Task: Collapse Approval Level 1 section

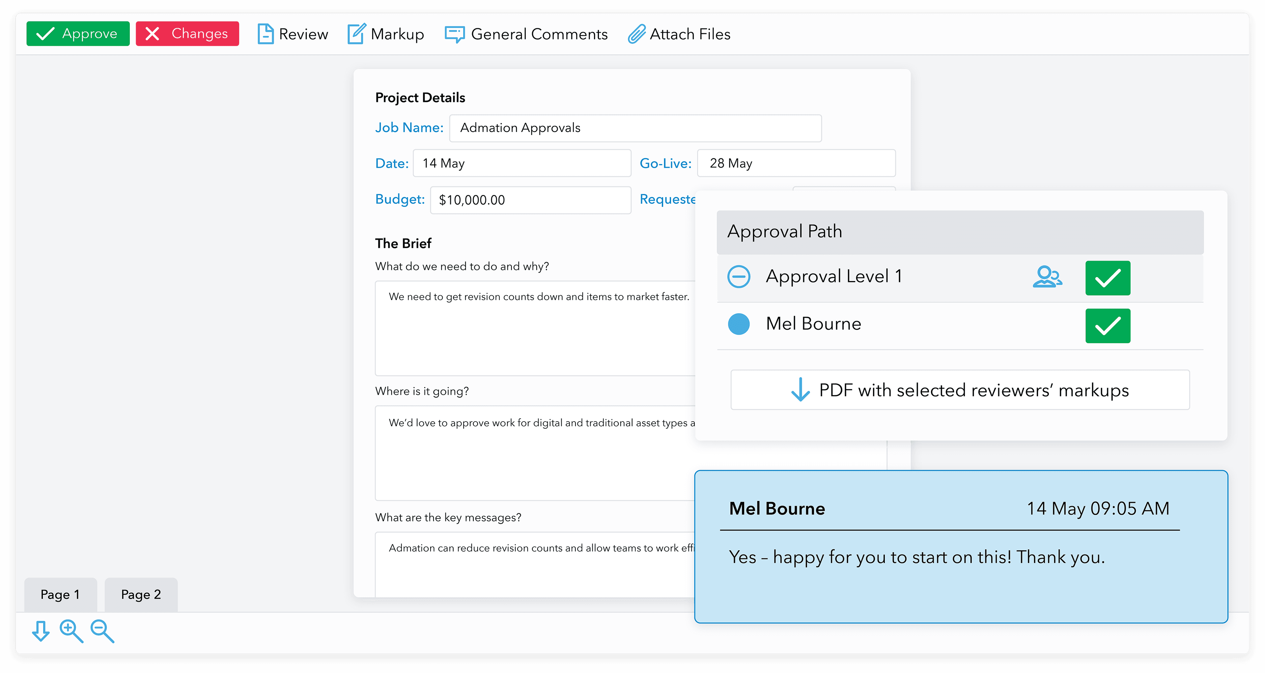Action: pos(739,276)
